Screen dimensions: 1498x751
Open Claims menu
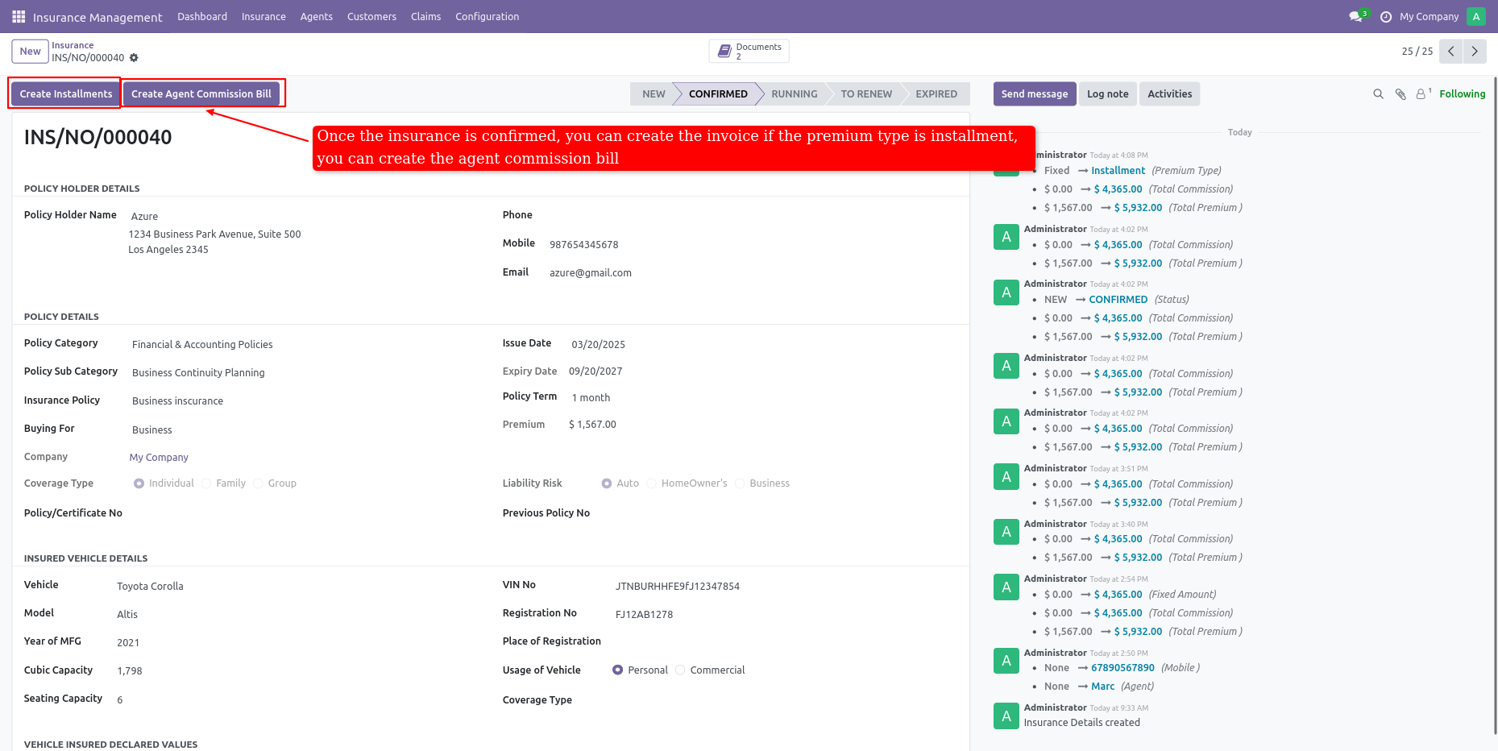[x=425, y=16]
